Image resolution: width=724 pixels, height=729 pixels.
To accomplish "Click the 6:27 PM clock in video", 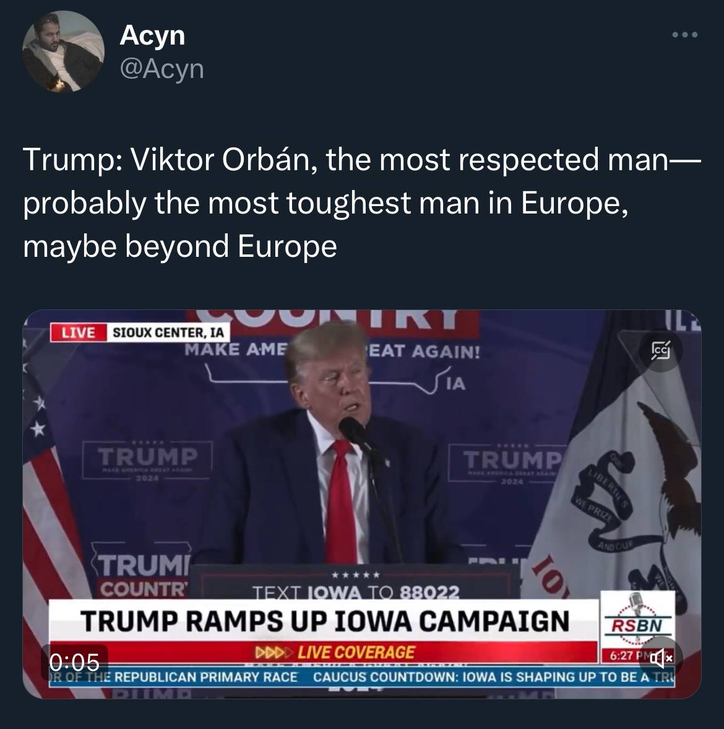I will [626, 655].
